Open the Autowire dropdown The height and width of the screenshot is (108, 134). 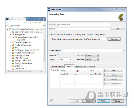pyautogui.click(x=92, y=59)
